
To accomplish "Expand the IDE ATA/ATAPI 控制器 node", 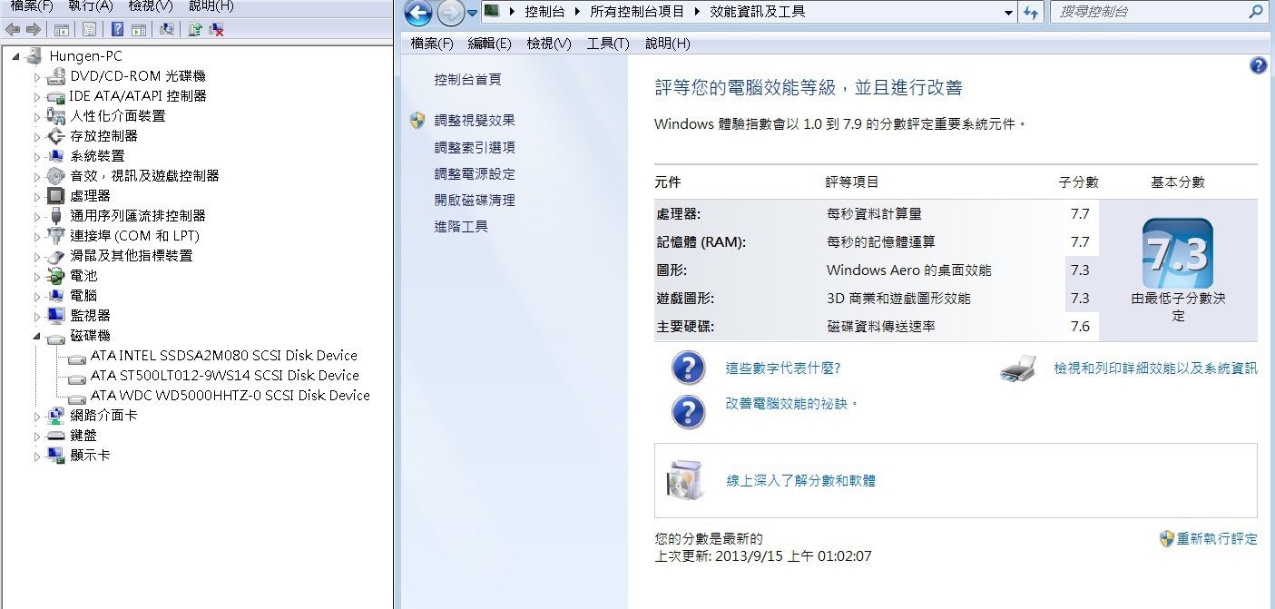I will click(37, 96).
